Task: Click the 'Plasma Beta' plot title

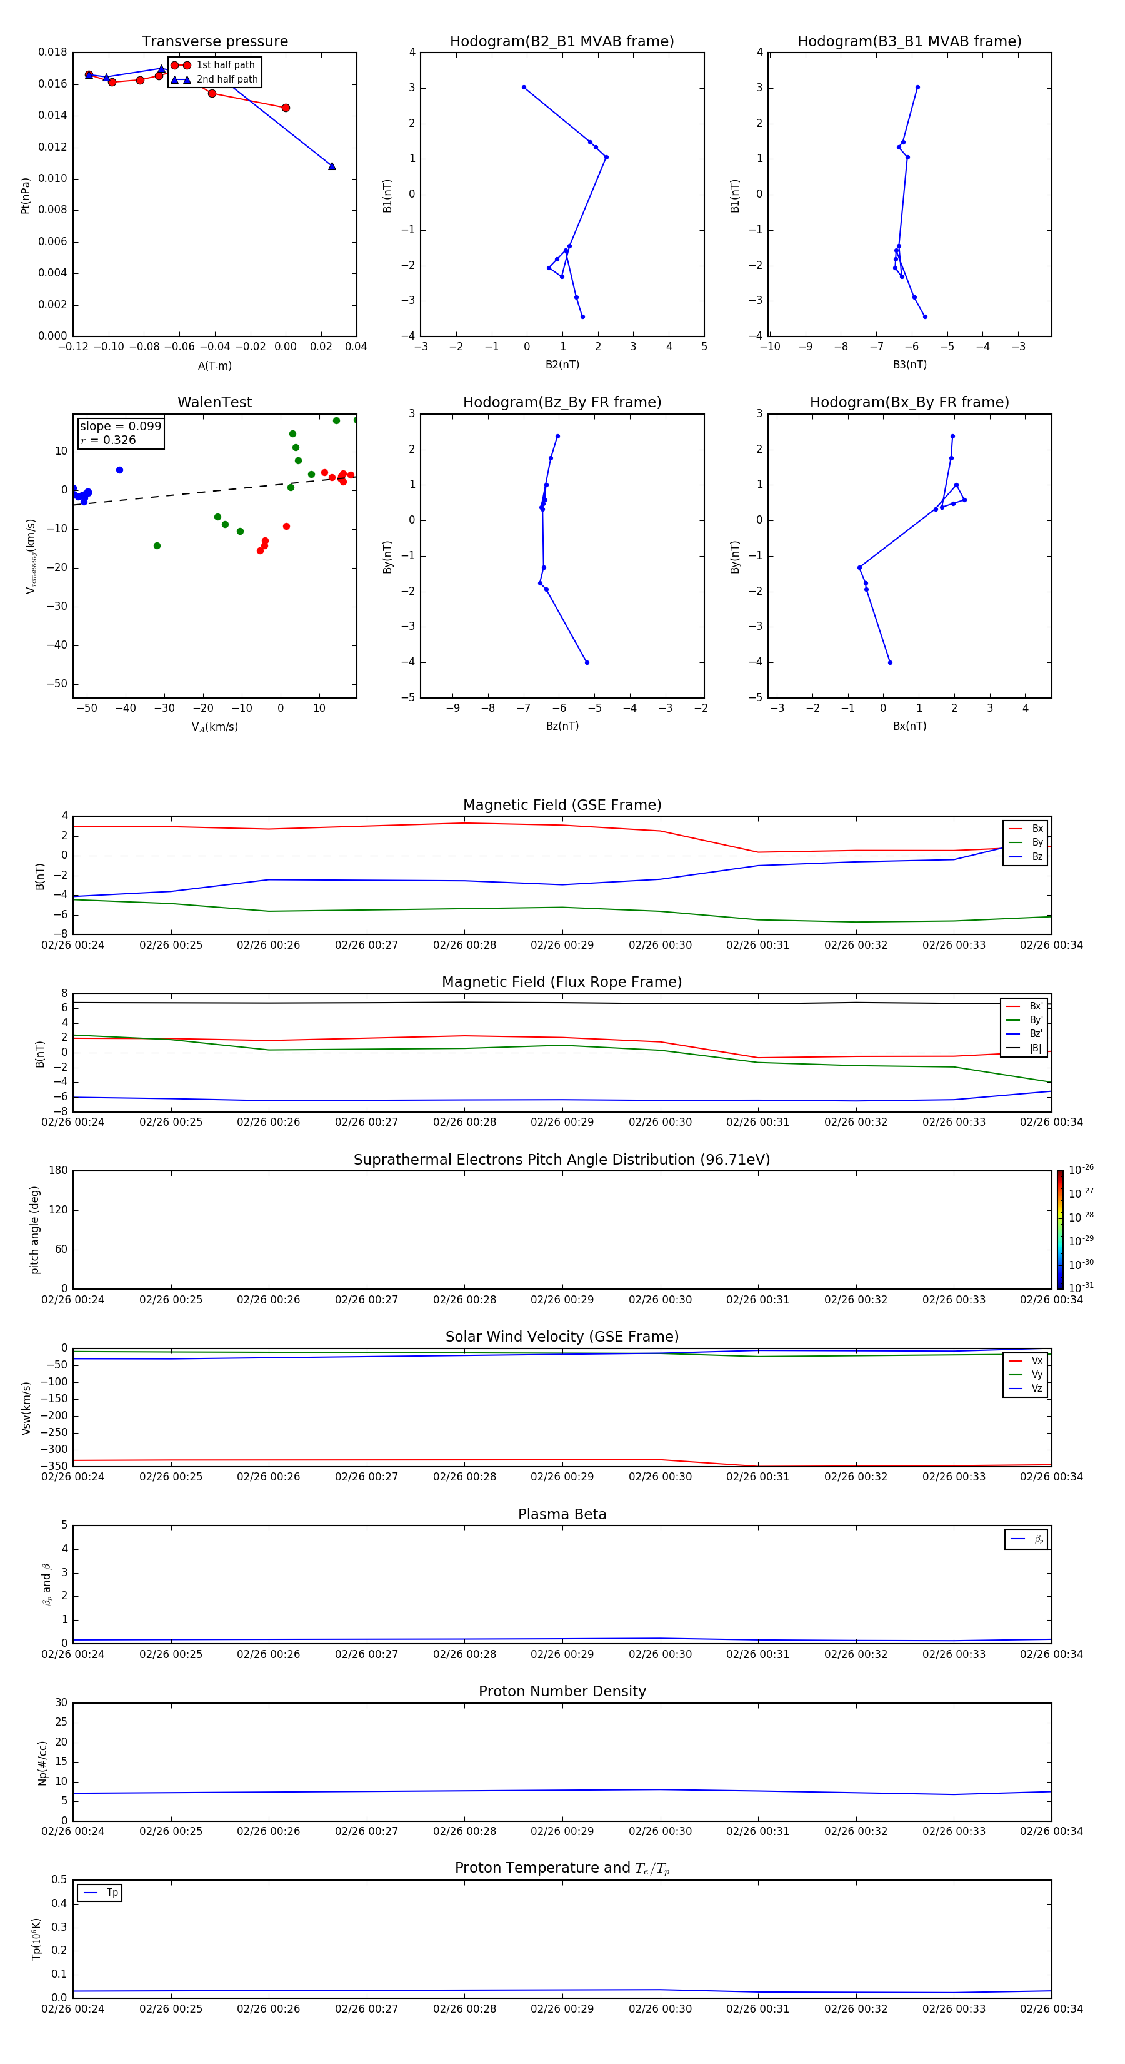Action: point(562,1514)
